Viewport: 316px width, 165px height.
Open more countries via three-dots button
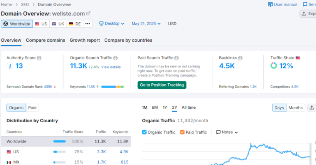click(87, 24)
